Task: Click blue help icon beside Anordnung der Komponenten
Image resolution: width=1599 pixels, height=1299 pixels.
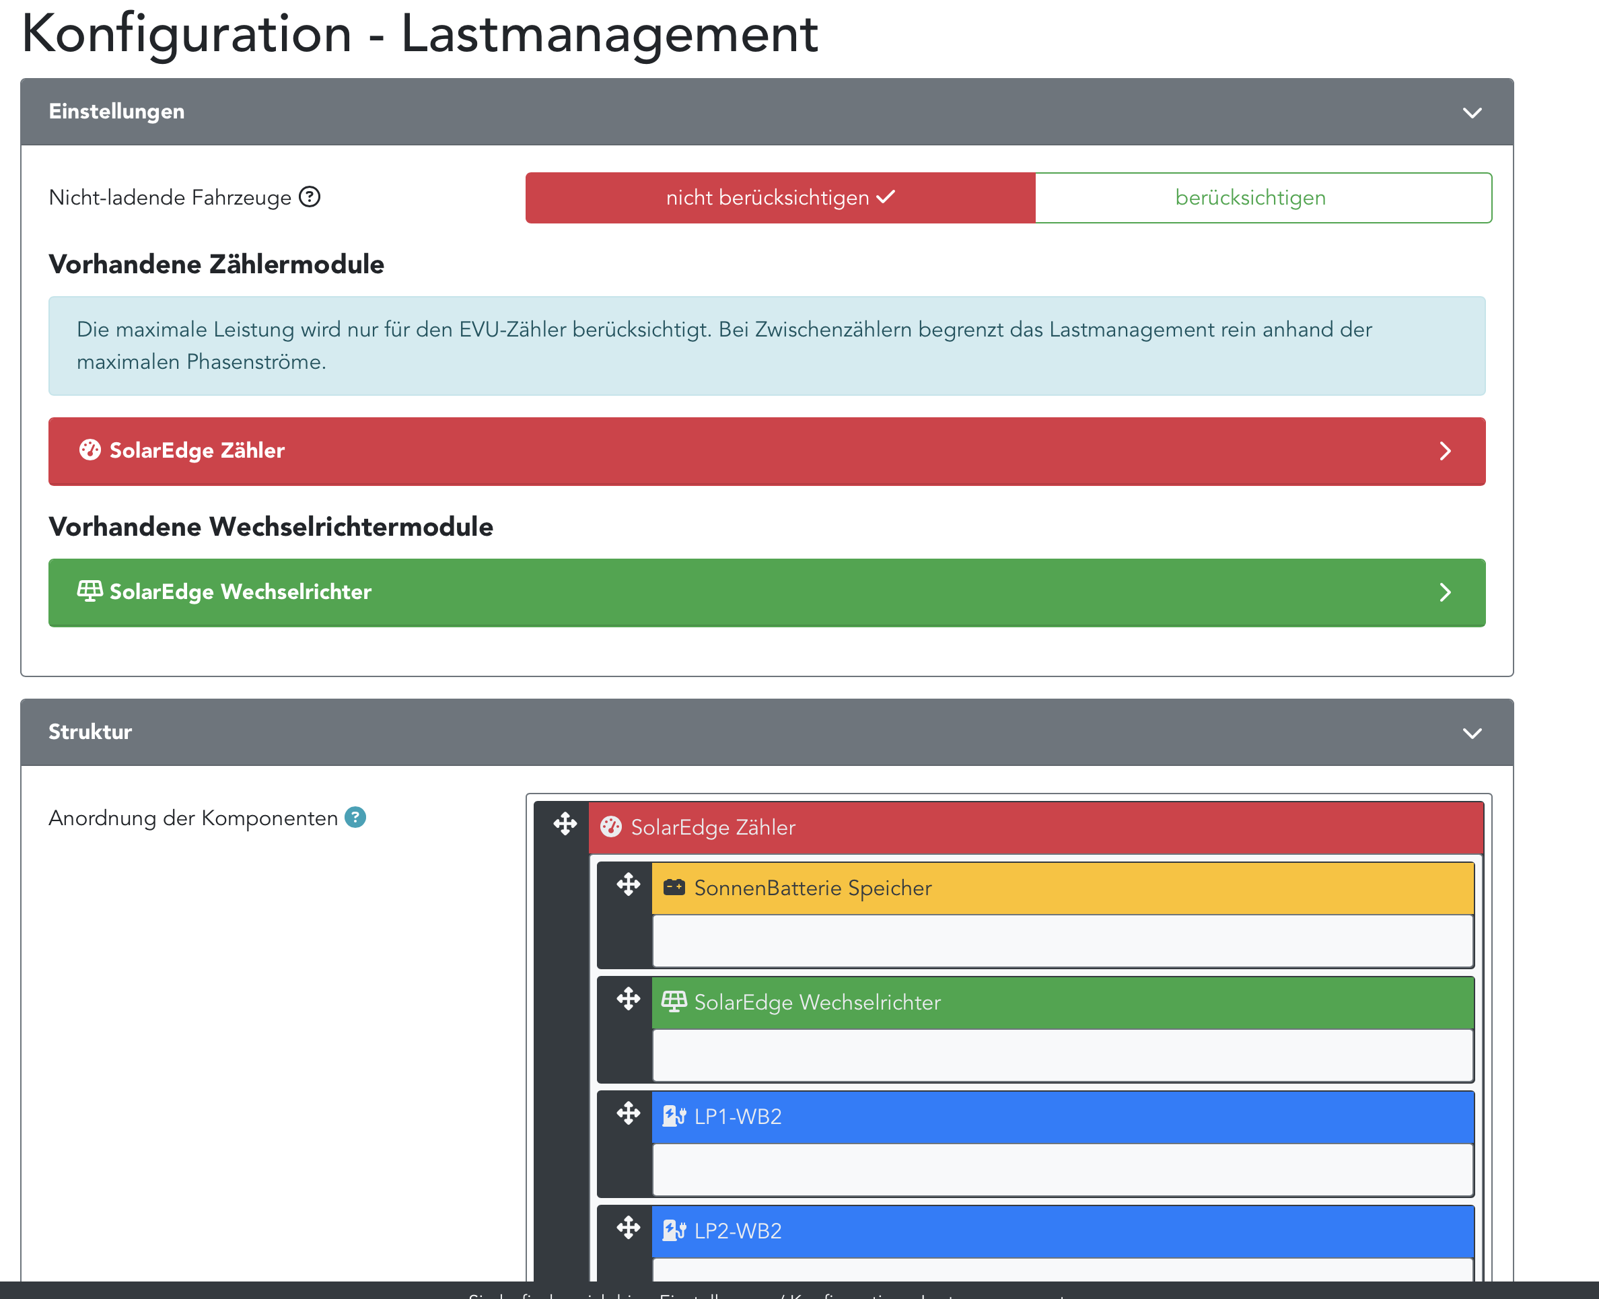Action: (355, 817)
